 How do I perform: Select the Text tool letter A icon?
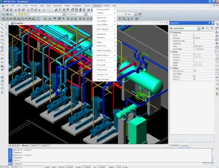point(2,93)
